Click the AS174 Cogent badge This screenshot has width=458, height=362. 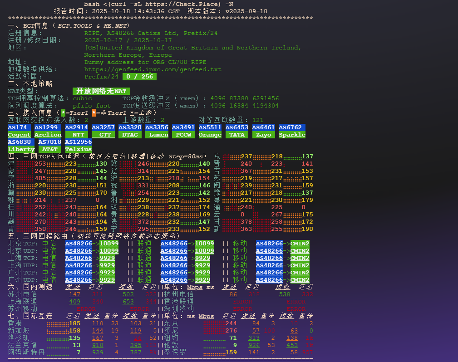click(20, 131)
